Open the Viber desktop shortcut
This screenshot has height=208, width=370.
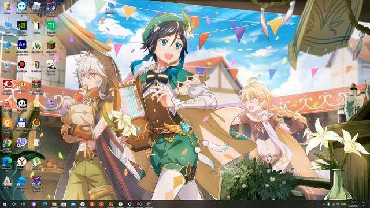(22, 143)
